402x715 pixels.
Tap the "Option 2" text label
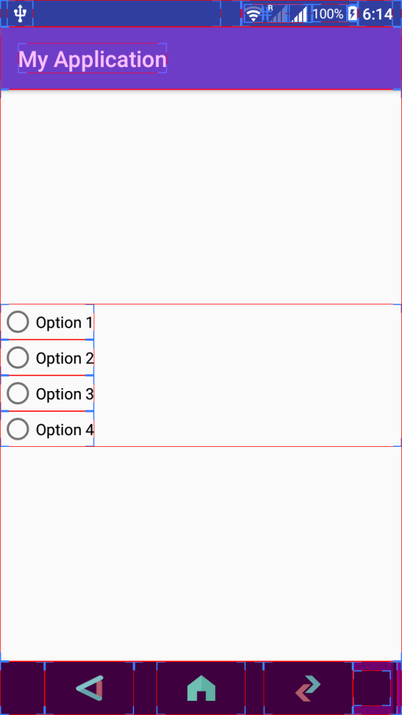click(x=65, y=358)
